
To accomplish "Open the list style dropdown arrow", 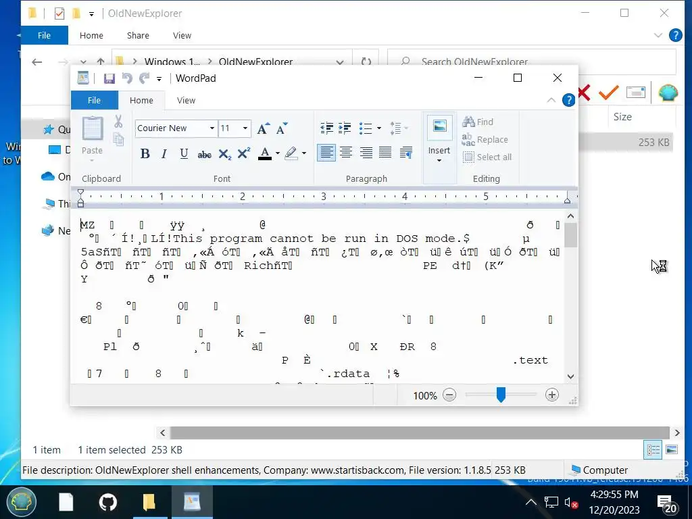I will coord(378,128).
